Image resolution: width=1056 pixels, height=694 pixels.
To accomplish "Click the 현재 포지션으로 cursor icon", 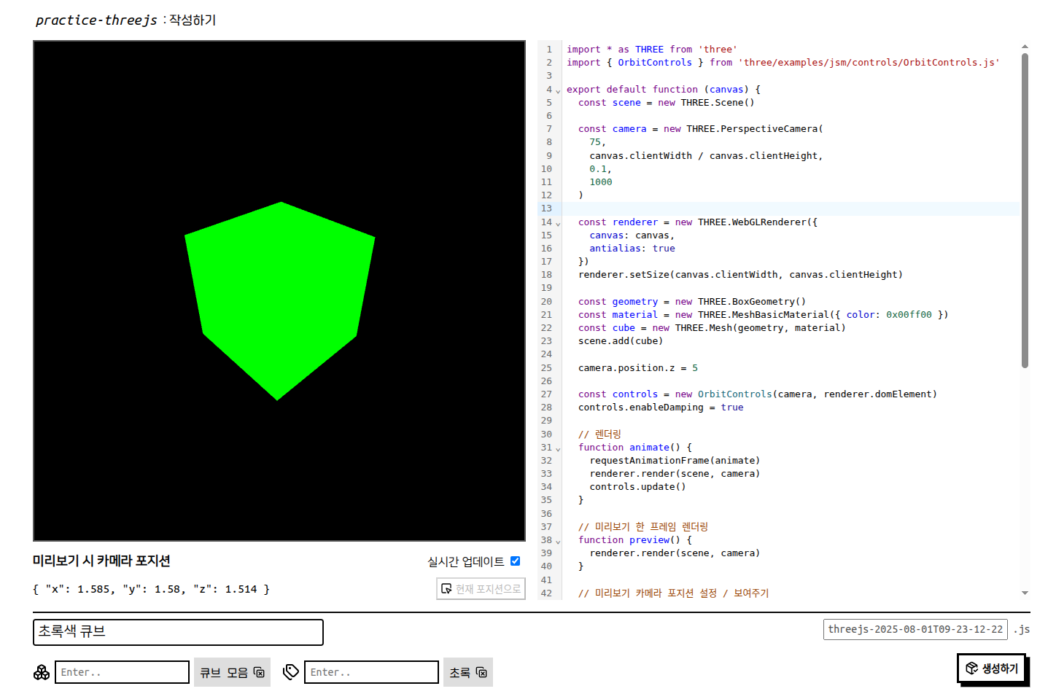I will [446, 589].
